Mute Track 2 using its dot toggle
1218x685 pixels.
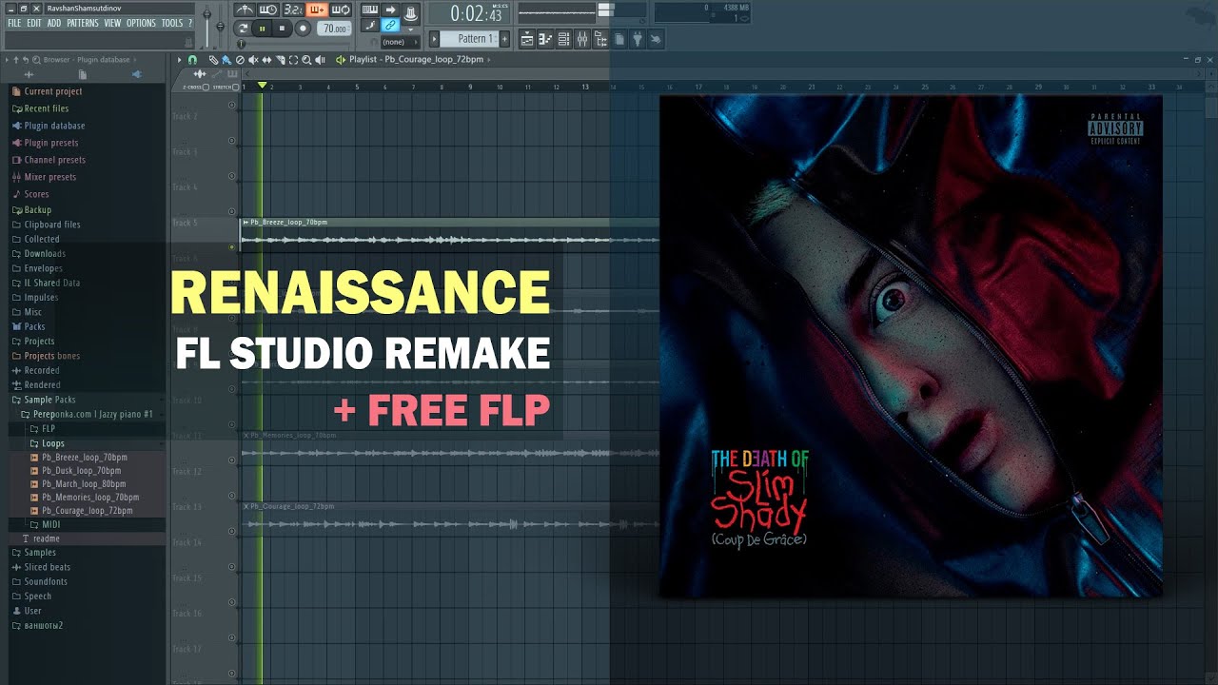click(231, 140)
